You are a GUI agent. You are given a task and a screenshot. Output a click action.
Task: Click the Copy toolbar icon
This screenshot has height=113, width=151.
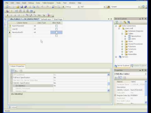click(34, 7)
